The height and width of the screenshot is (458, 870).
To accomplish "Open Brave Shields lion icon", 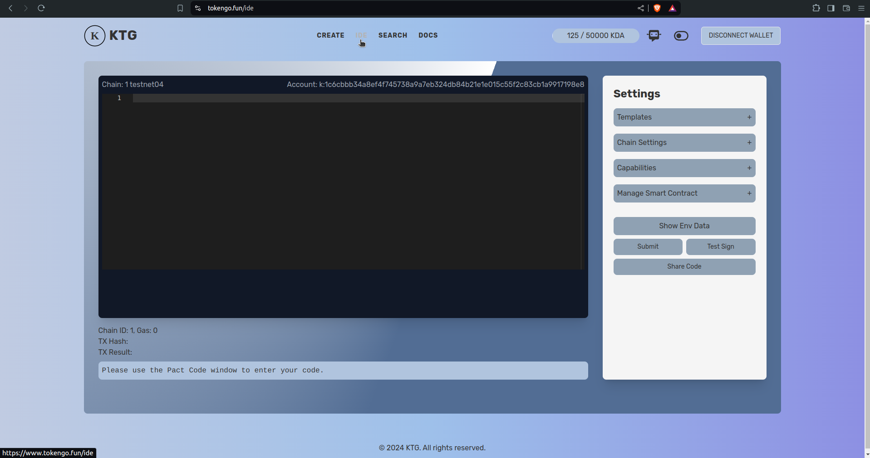I will pos(657,8).
